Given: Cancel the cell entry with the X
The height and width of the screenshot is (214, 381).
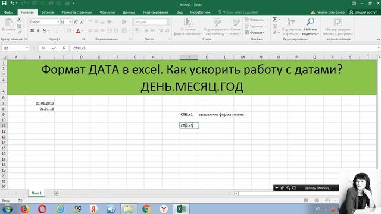Looking at the screenshot, I should point(43,48).
